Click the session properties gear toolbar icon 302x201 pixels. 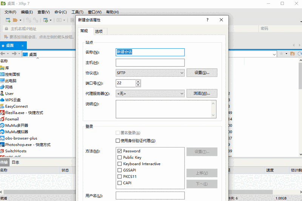coord(46,20)
